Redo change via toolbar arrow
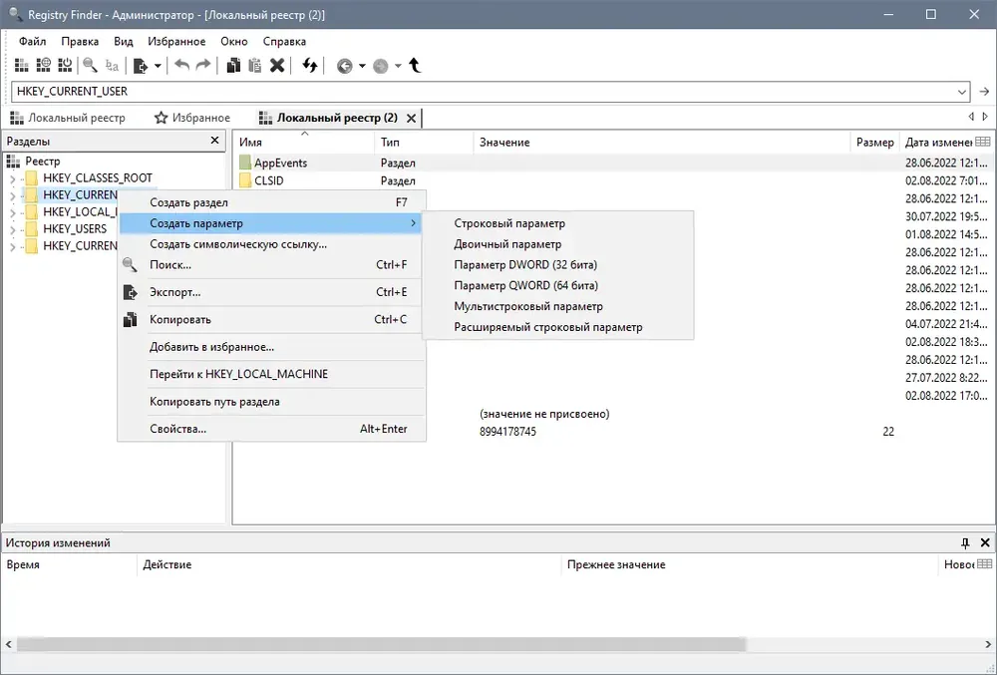The height and width of the screenshot is (675, 997). [x=202, y=66]
